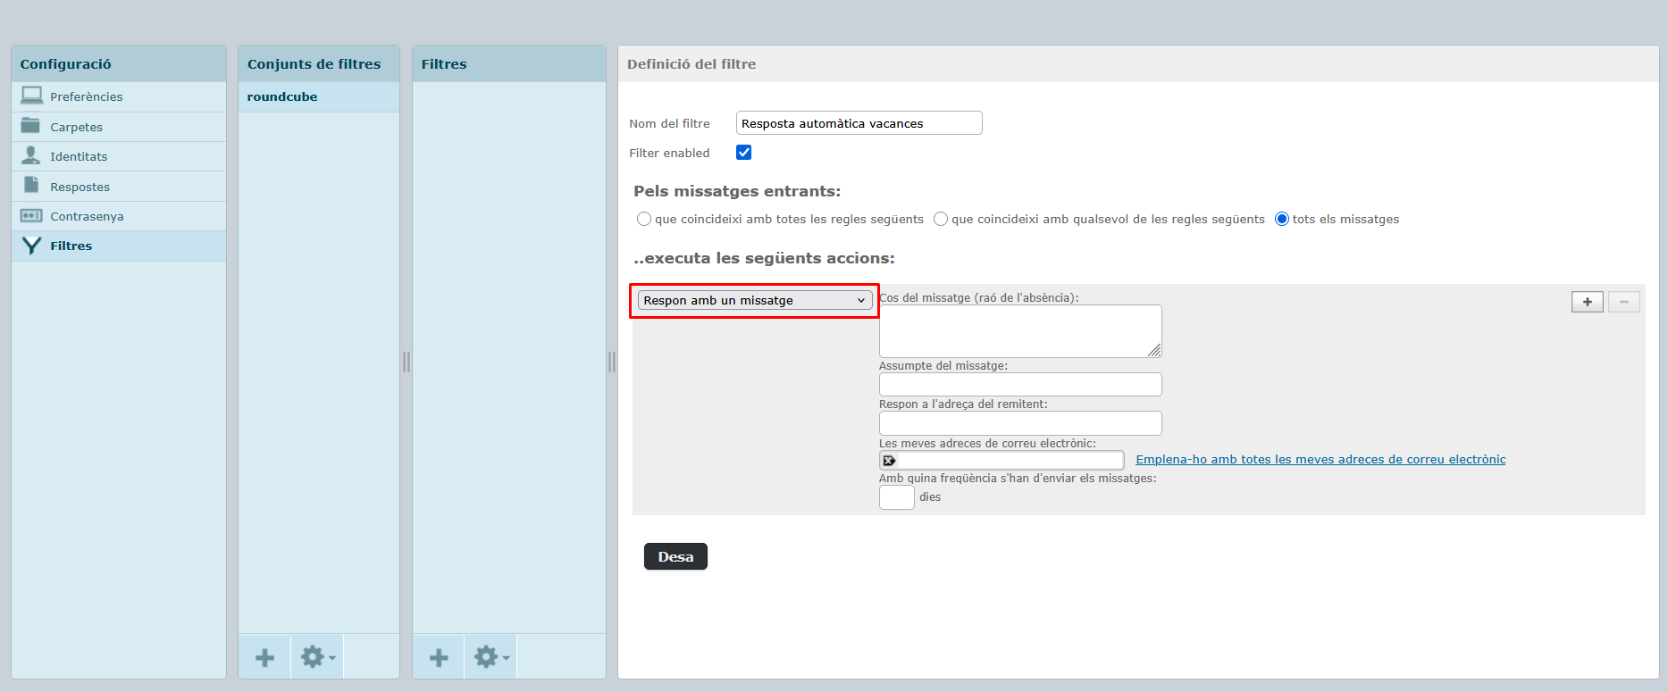Image resolution: width=1668 pixels, height=692 pixels.
Task: Select 'que coincideixi amb totes les regles' option
Action: pyautogui.click(x=644, y=219)
